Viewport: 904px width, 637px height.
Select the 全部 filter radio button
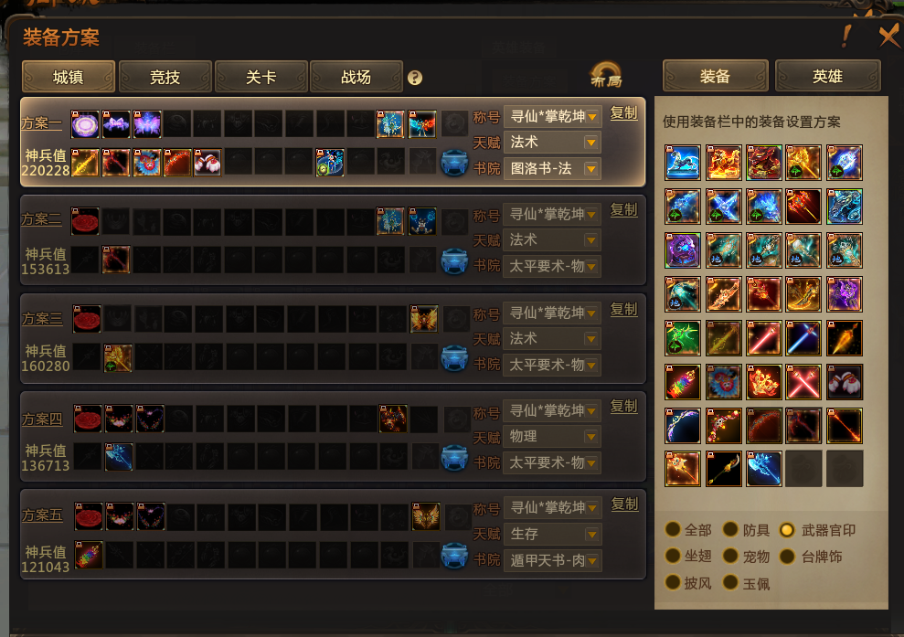(x=672, y=529)
